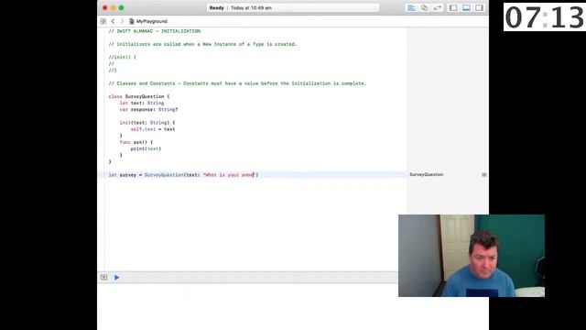
Task: Click the '//init() {' commented line
Action: click(122, 57)
